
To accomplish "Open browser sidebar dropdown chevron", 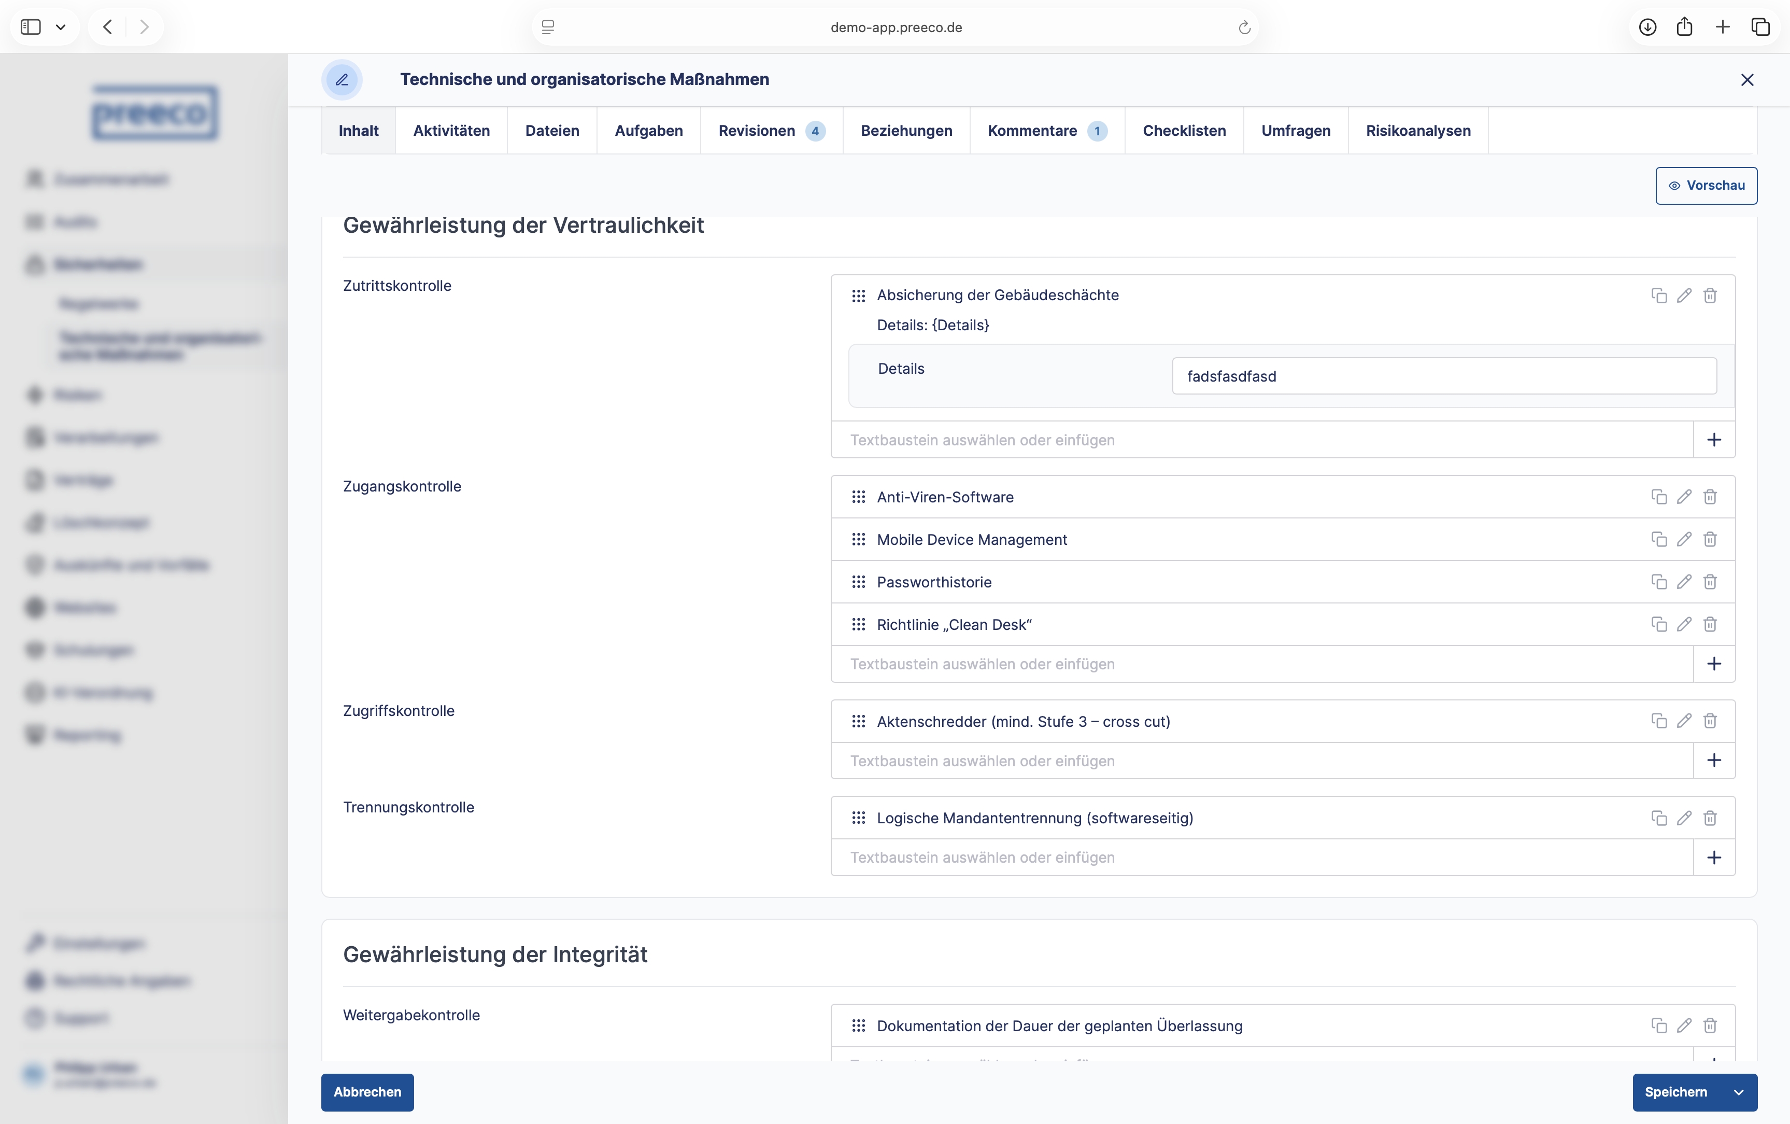I will tap(61, 27).
